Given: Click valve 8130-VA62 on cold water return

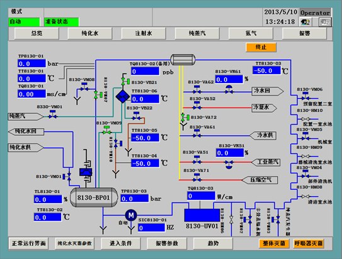Looking at the screenshot, I should [197, 90].
